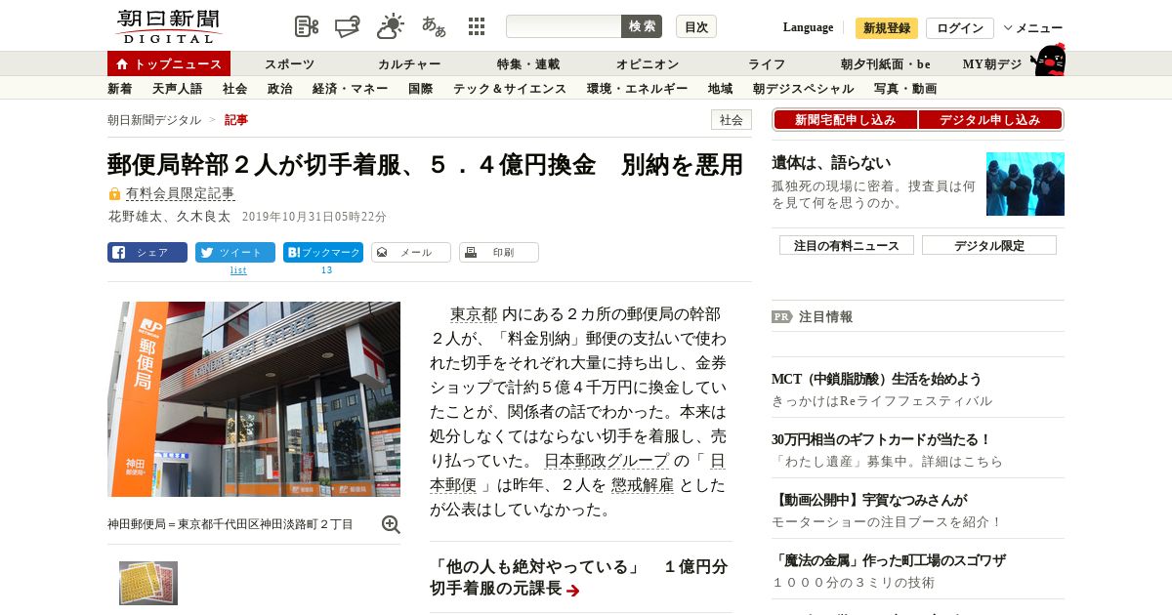The width and height of the screenshot is (1172, 615).
Task: Open the 有料会員限定記事 link
Action: [180, 193]
